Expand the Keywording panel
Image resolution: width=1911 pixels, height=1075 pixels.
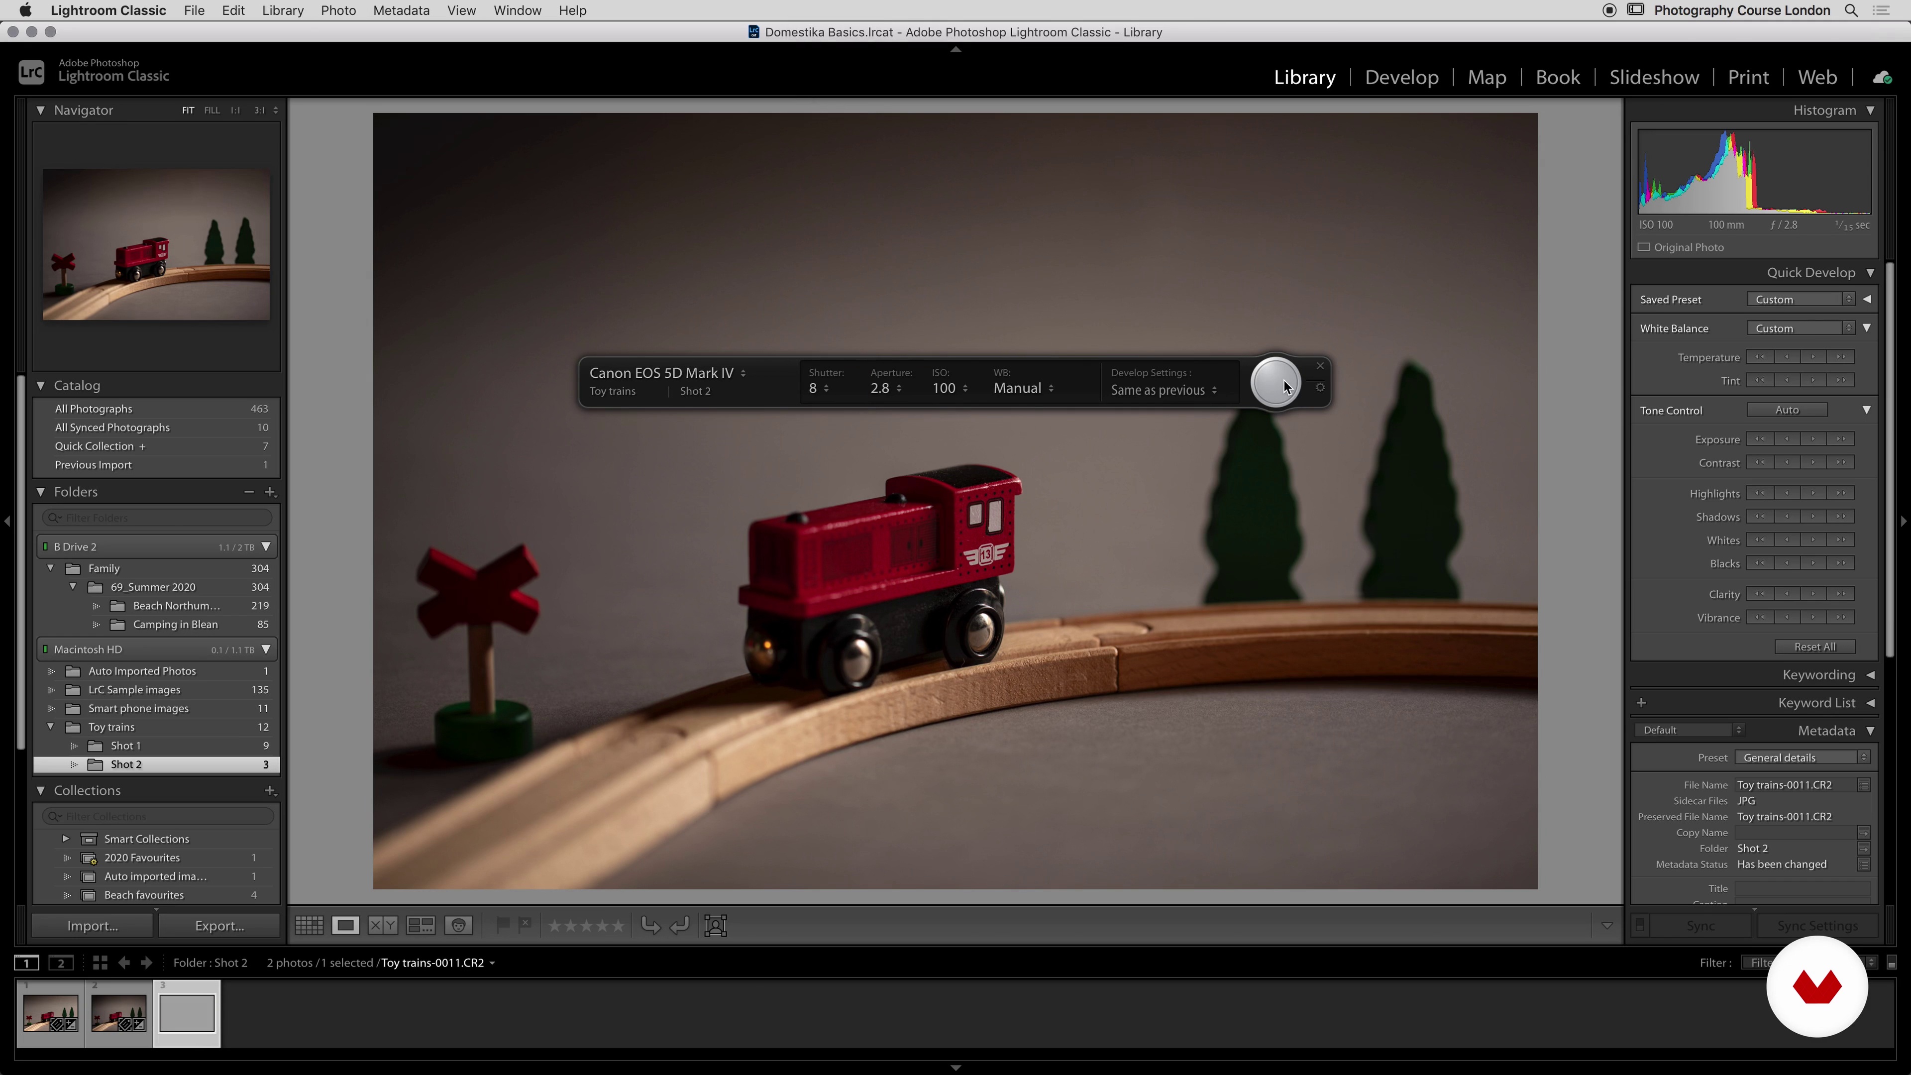(x=1870, y=674)
